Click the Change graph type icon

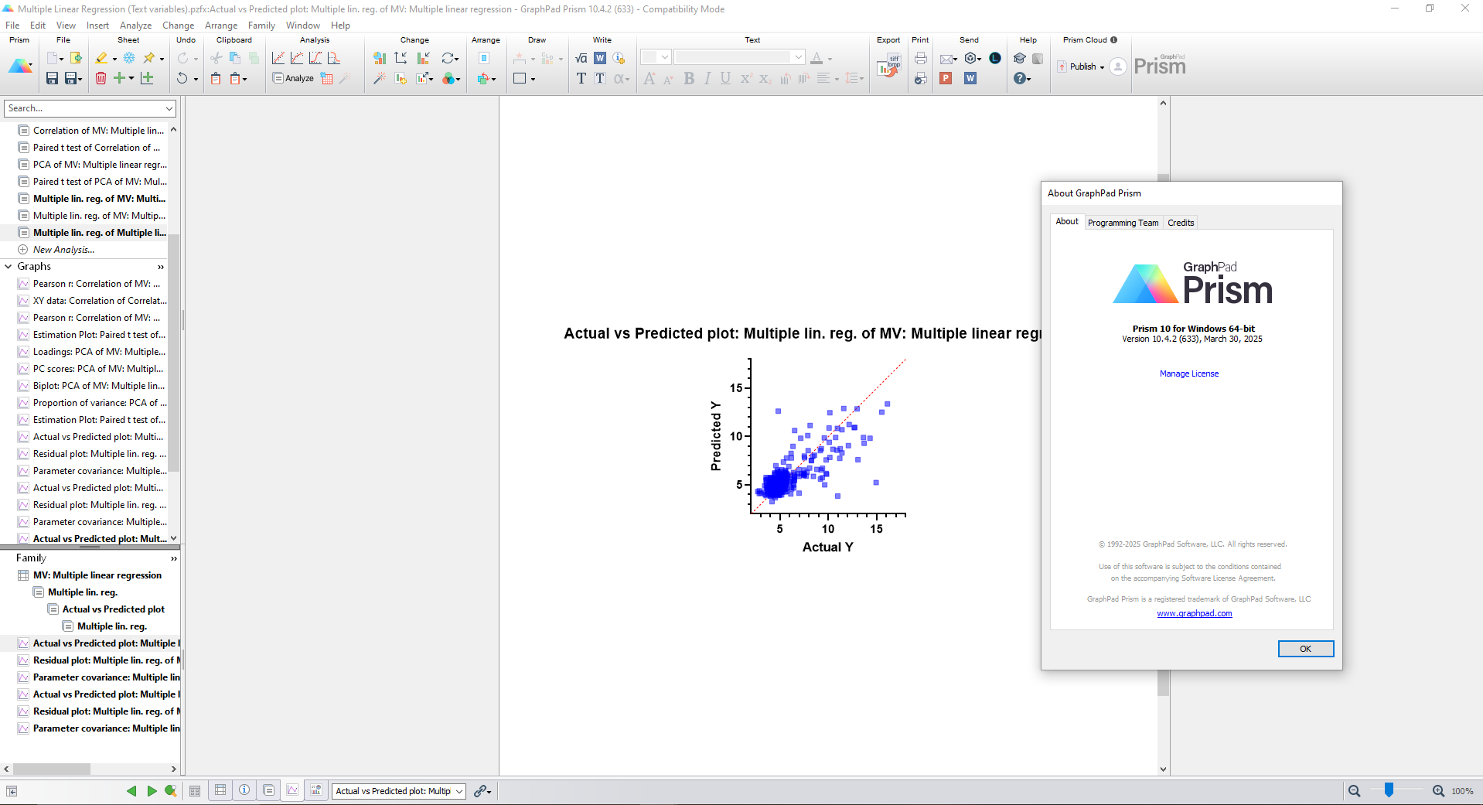[379, 58]
